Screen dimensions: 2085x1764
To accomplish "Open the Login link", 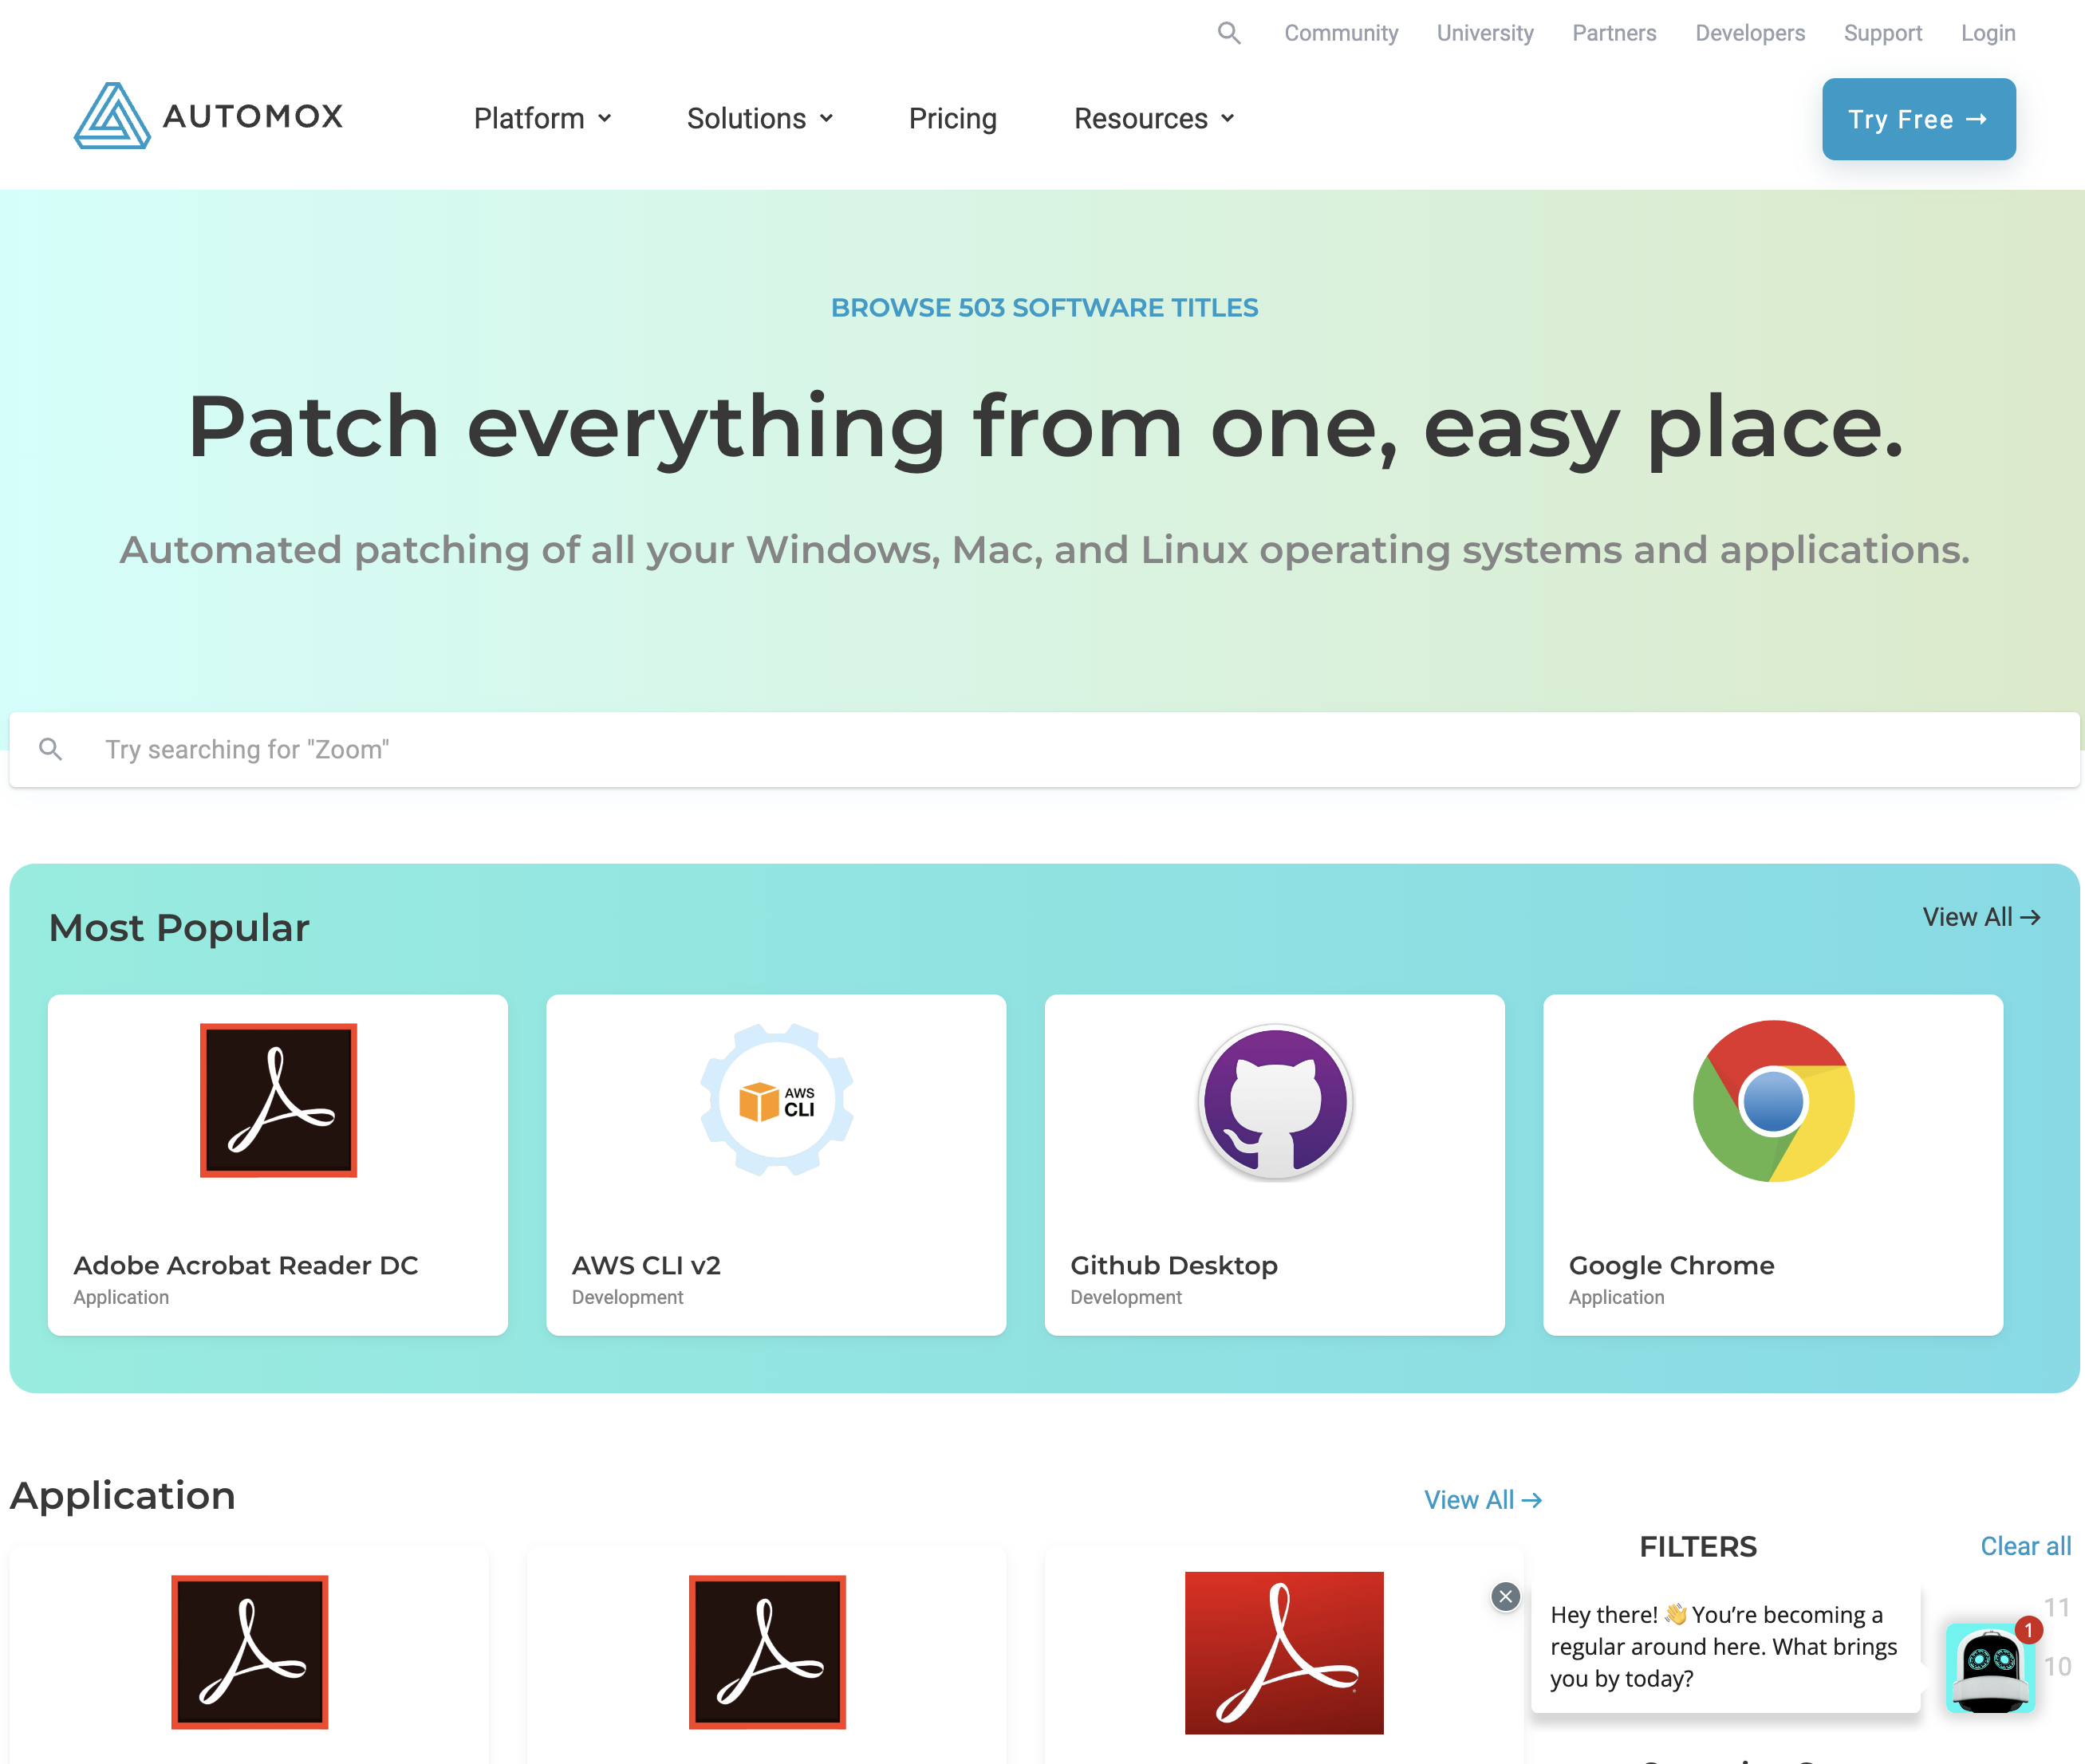I will coord(1987,33).
